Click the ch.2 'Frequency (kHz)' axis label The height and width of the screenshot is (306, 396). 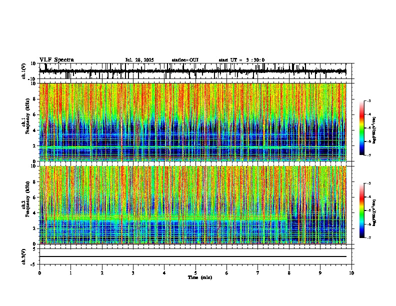(x=27, y=199)
